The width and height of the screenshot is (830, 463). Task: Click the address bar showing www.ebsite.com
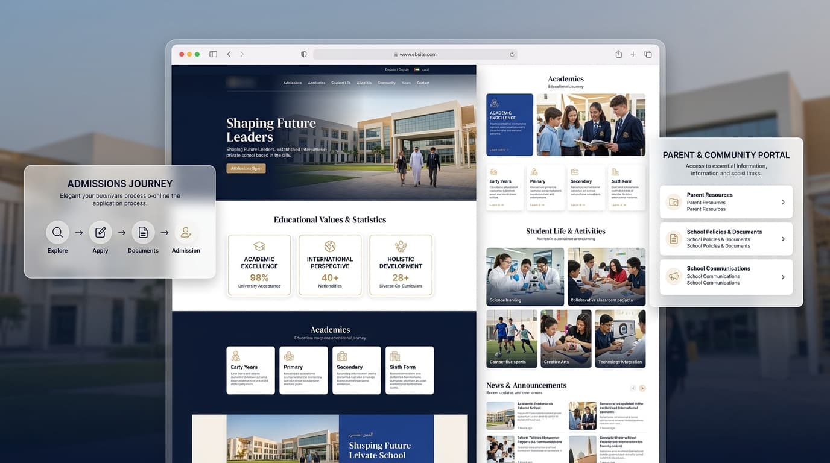click(415, 54)
